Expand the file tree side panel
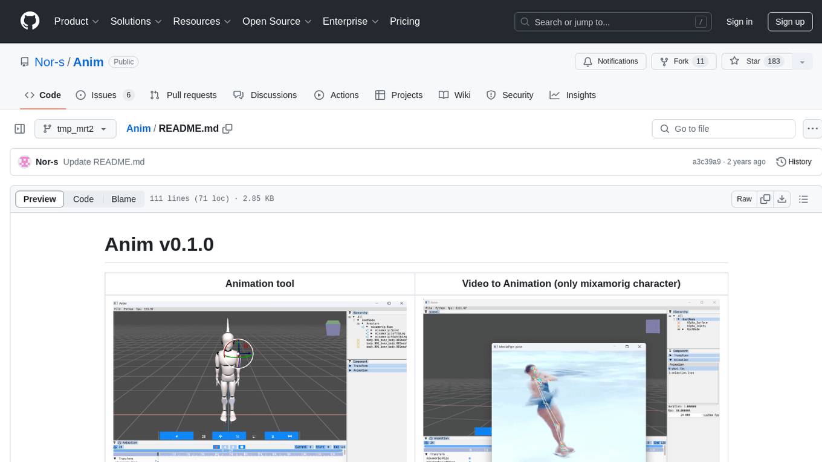Image resolution: width=822 pixels, height=462 pixels. [x=19, y=129]
